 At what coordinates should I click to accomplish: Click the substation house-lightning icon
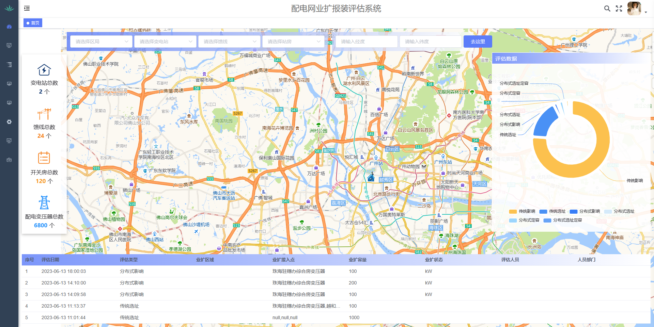(44, 70)
